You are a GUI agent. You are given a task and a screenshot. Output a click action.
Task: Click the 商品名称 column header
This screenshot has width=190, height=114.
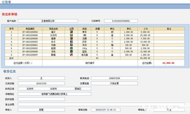54,29
